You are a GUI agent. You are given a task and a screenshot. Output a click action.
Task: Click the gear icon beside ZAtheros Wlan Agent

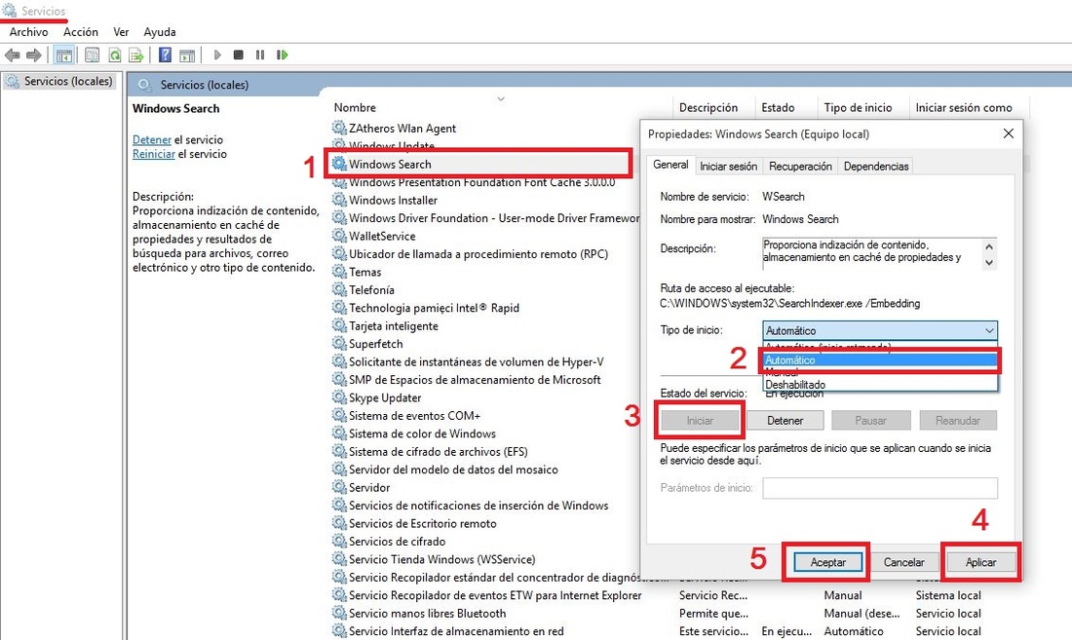click(x=339, y=128)
